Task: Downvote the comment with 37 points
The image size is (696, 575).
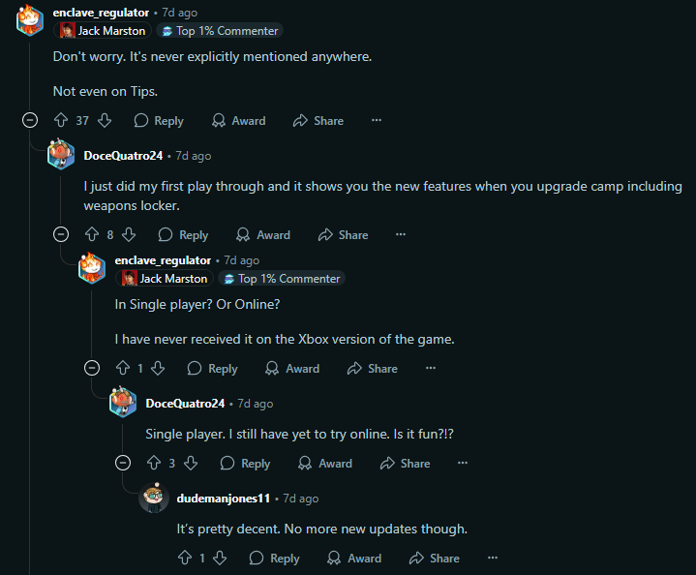Action: pos(106,121)
